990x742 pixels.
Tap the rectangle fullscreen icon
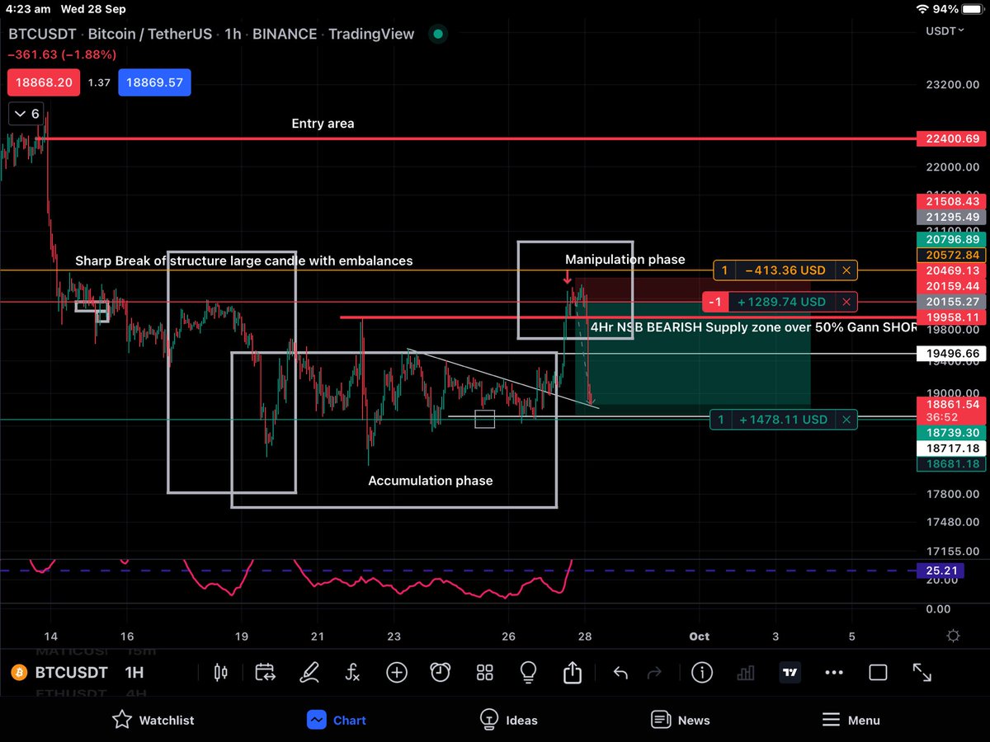[878, 673]
